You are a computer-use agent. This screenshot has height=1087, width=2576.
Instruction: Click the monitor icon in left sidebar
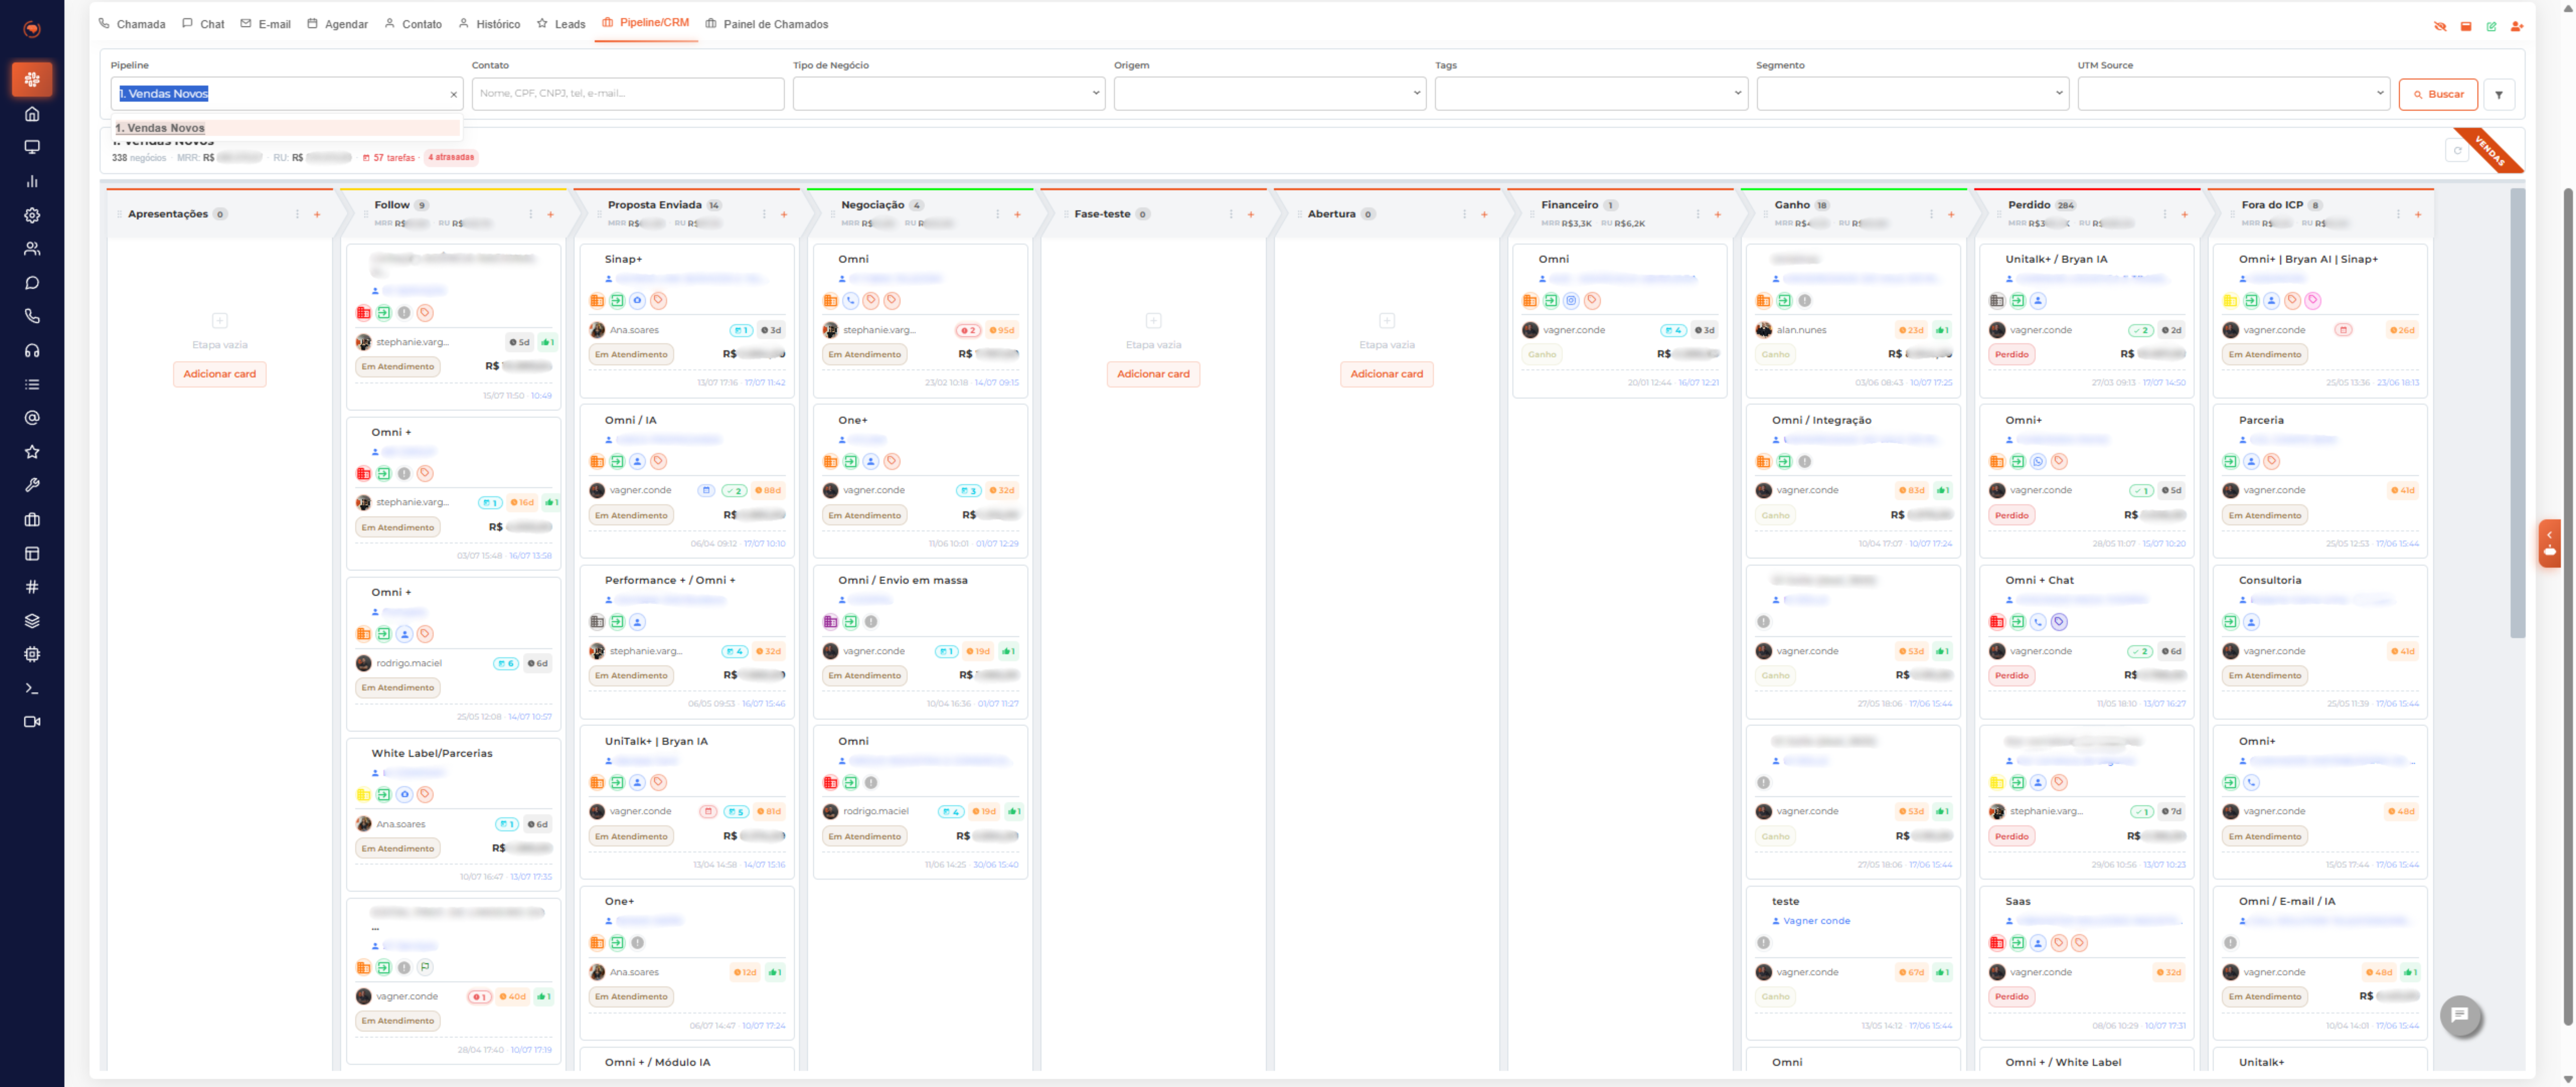coord(32,147)
